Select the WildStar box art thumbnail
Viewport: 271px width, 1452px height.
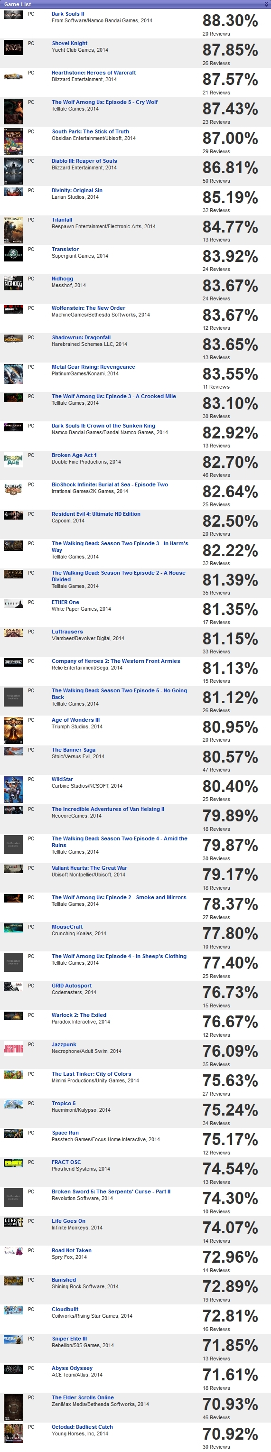coord(13,789)
